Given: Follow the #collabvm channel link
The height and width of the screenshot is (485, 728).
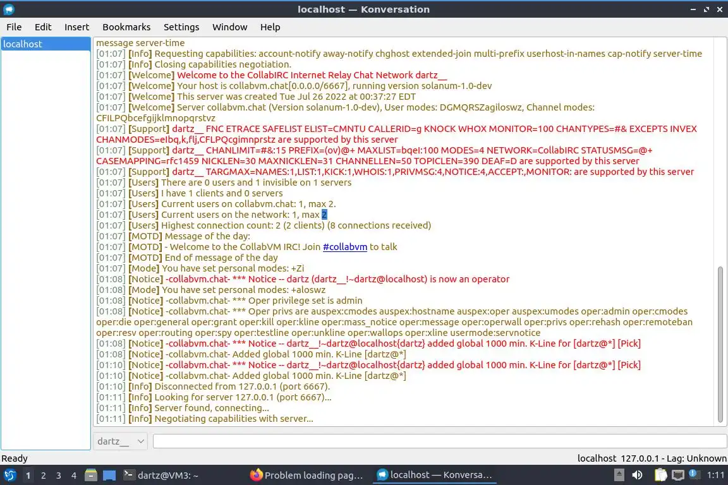Looking at the screenshot, I should 345,247.
